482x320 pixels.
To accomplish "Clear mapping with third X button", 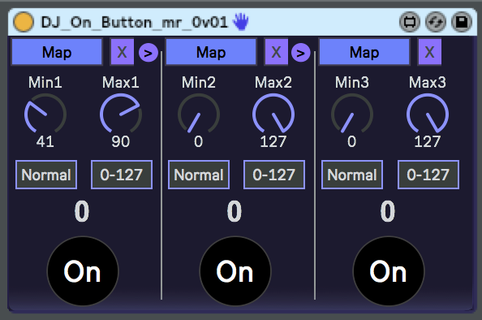I will coord(429,52).
